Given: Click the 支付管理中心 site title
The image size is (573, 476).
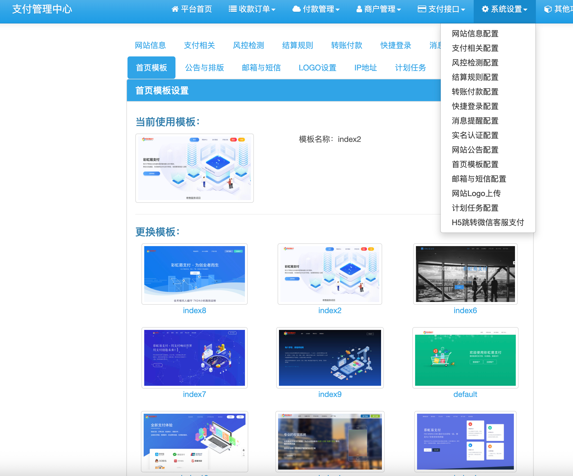Looking at the screenshot, I should tap(42, 9).
